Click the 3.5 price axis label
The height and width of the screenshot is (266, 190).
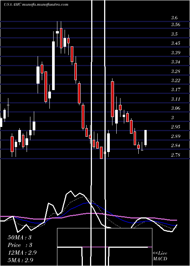click(x=174, y=34)
